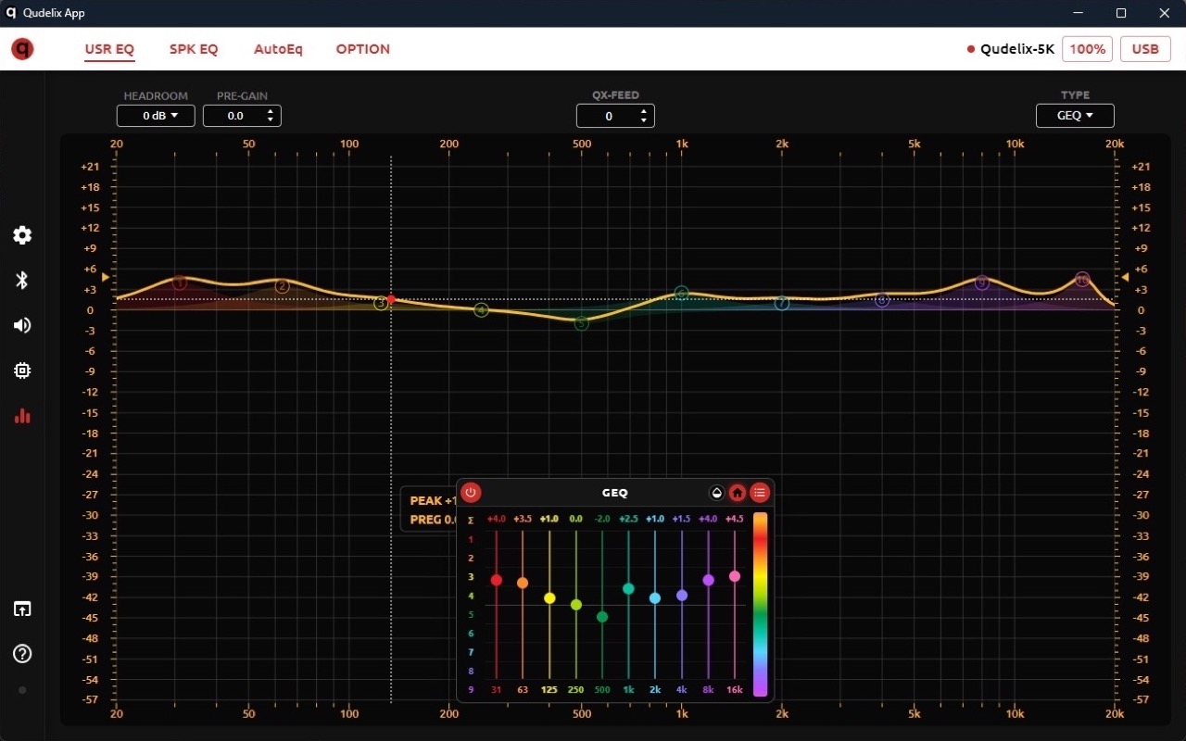The image size is (1186, 741).
Task: Toggle the GEQ power button
Action: click(471, 493)
